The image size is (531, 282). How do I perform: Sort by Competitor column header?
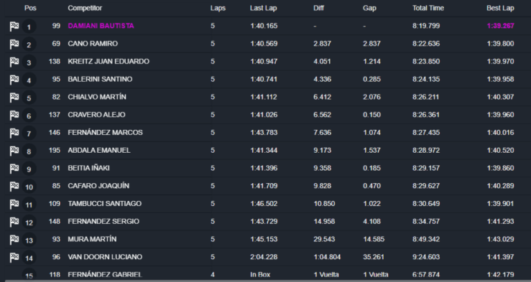pyautogui.click(x=84, y=8)
